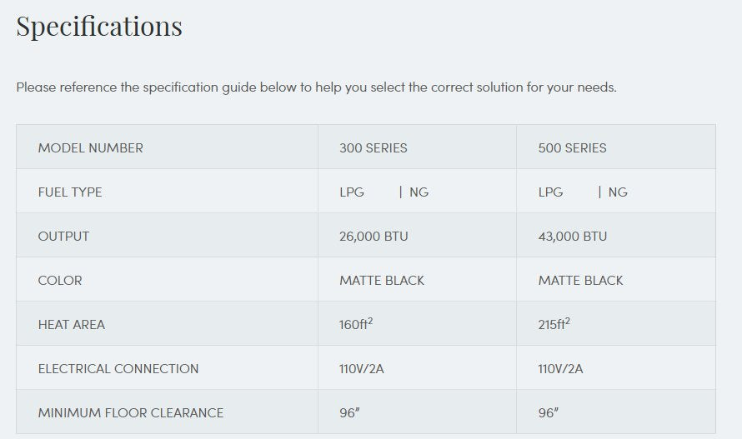Image resolution: width=742 pixels, height=439 pixels.
Task: Click the 160ft² heat area value
Action: (355, 324)
